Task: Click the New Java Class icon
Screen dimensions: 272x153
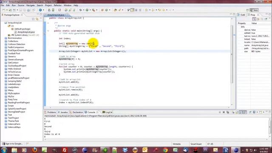Action: click(x=107, y=10)
